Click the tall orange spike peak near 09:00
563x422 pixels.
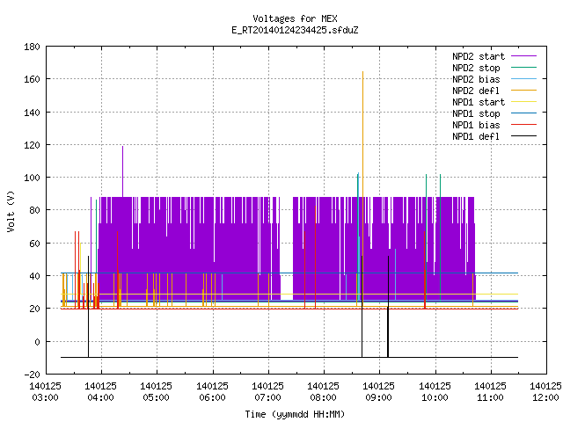pos(362,72)
